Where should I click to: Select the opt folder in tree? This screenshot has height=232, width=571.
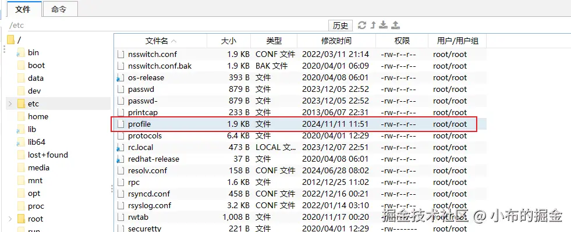(x=34, y=194)
